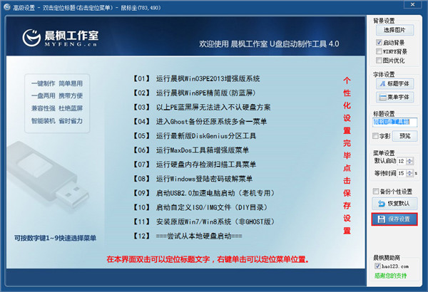The width and height of the screenshot is (428, 292).
Task: Click the 恢复默认 restore defaults button
Action: point(396,204)
